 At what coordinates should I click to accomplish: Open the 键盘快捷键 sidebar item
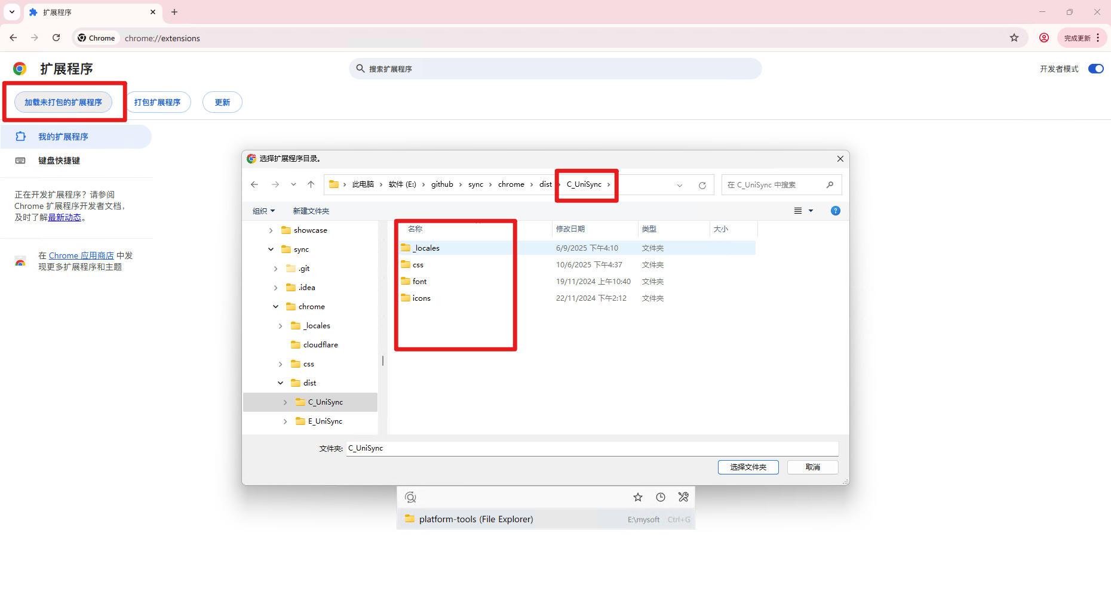click(x=59, y=161)
